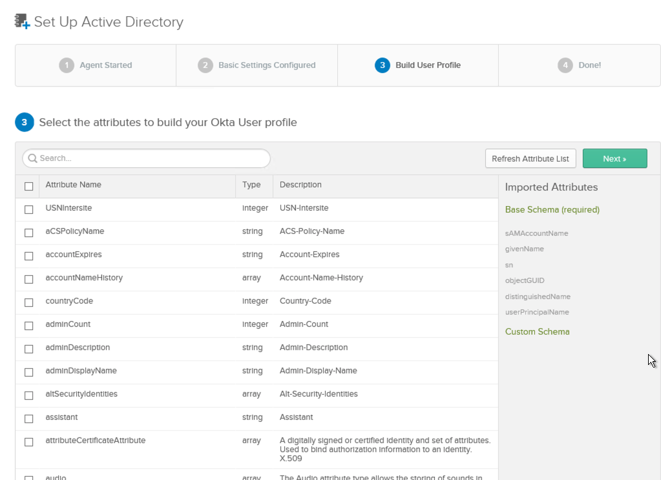Click the Attribute Name column header
This screenshot has height=480, width=661.
(x=73, y=185)
